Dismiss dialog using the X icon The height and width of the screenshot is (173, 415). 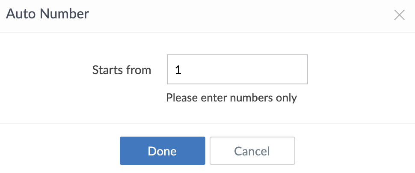[399, 15]
